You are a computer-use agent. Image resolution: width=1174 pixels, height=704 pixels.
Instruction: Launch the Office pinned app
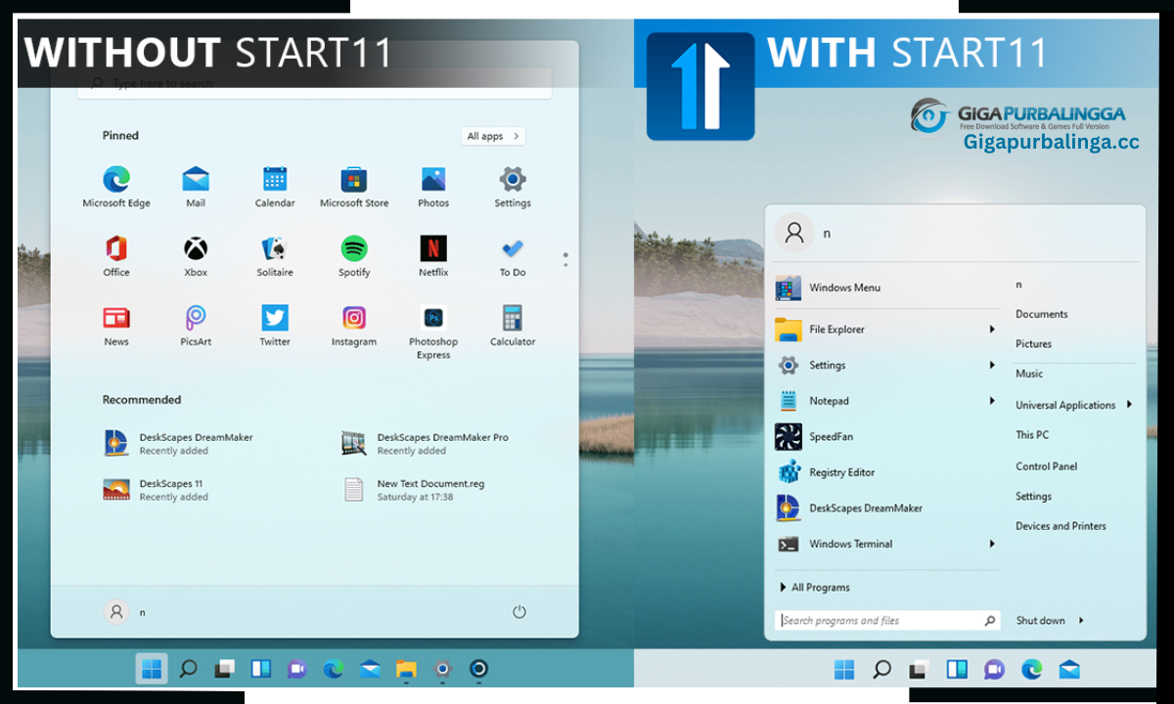(x=116, y=256)
